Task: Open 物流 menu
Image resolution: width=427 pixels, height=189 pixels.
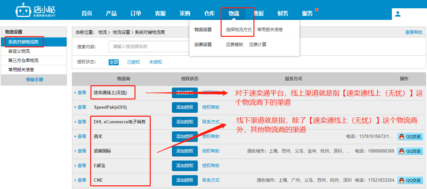Action: pyautogui.click(x=234, y=13)
